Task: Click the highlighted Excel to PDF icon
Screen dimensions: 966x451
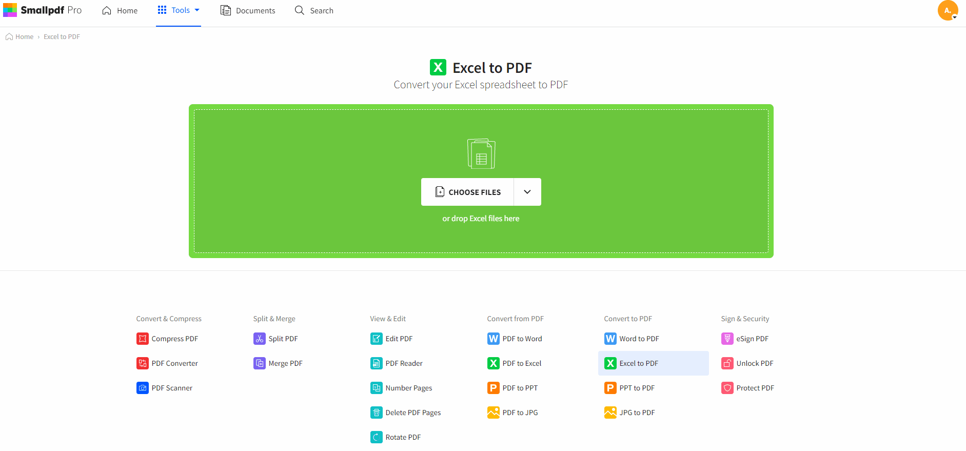Action: coord(610,363)
